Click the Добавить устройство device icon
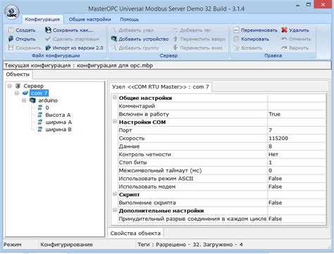Image resolution: width=334 pixels, height=254 pixels. [x=114, y=39]
